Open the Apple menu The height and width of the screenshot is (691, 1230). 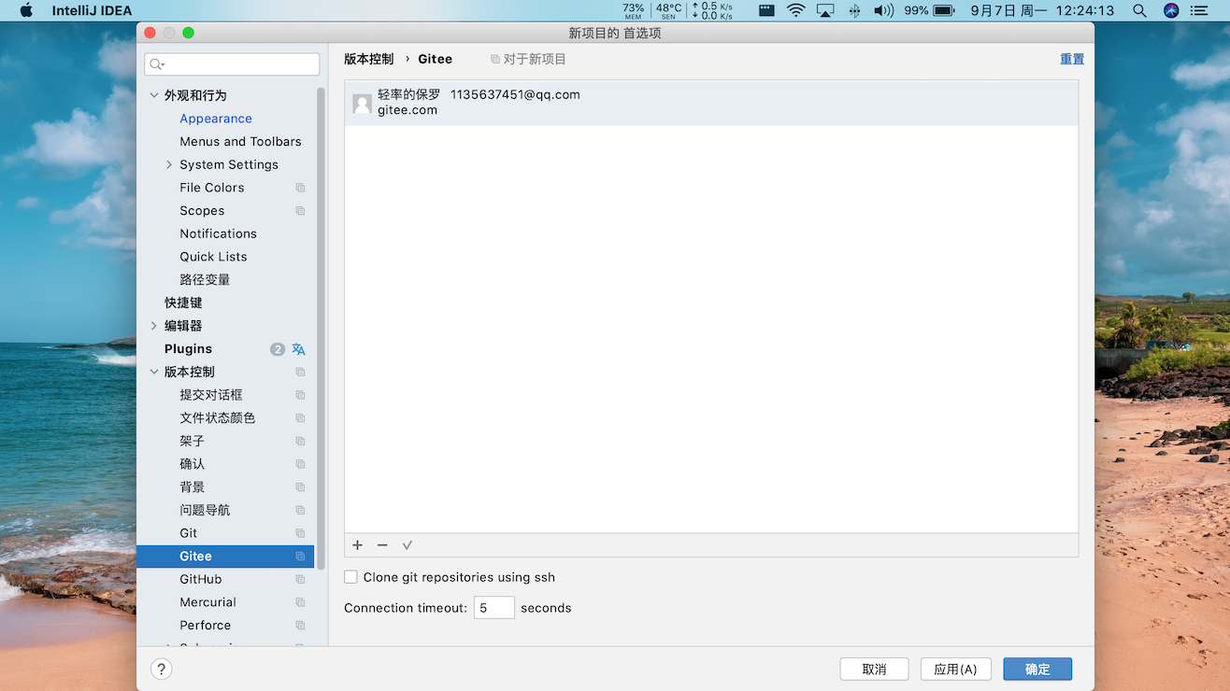coord(26,10)
